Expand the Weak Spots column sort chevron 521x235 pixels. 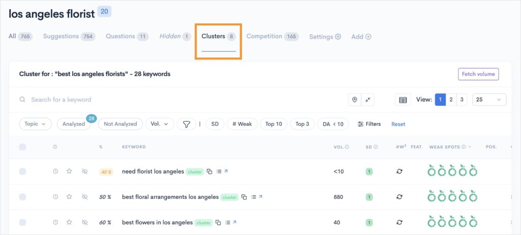pos(470,147)
